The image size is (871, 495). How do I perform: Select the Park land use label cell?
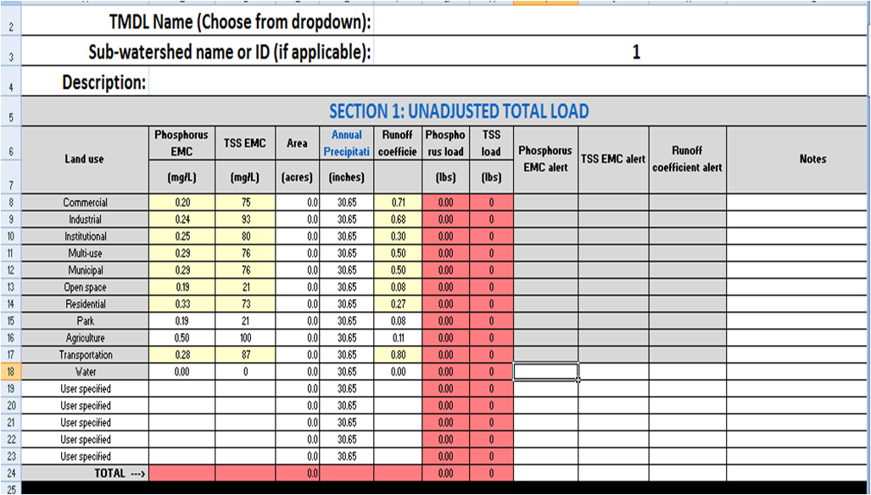pyautogui.click(x=84, y=320)
